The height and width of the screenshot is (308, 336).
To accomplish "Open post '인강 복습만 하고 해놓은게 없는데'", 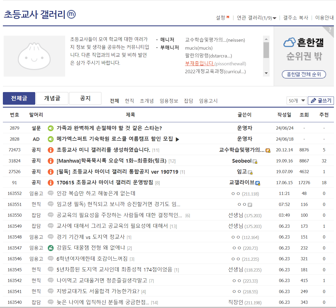I will pos(96,193).
